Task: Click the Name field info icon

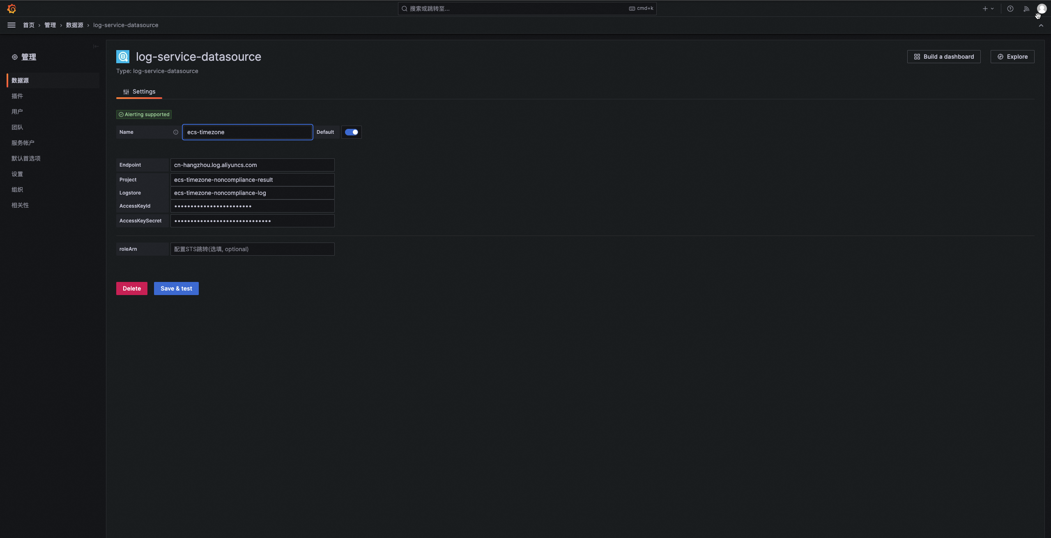Action: (x=176, y=132)
